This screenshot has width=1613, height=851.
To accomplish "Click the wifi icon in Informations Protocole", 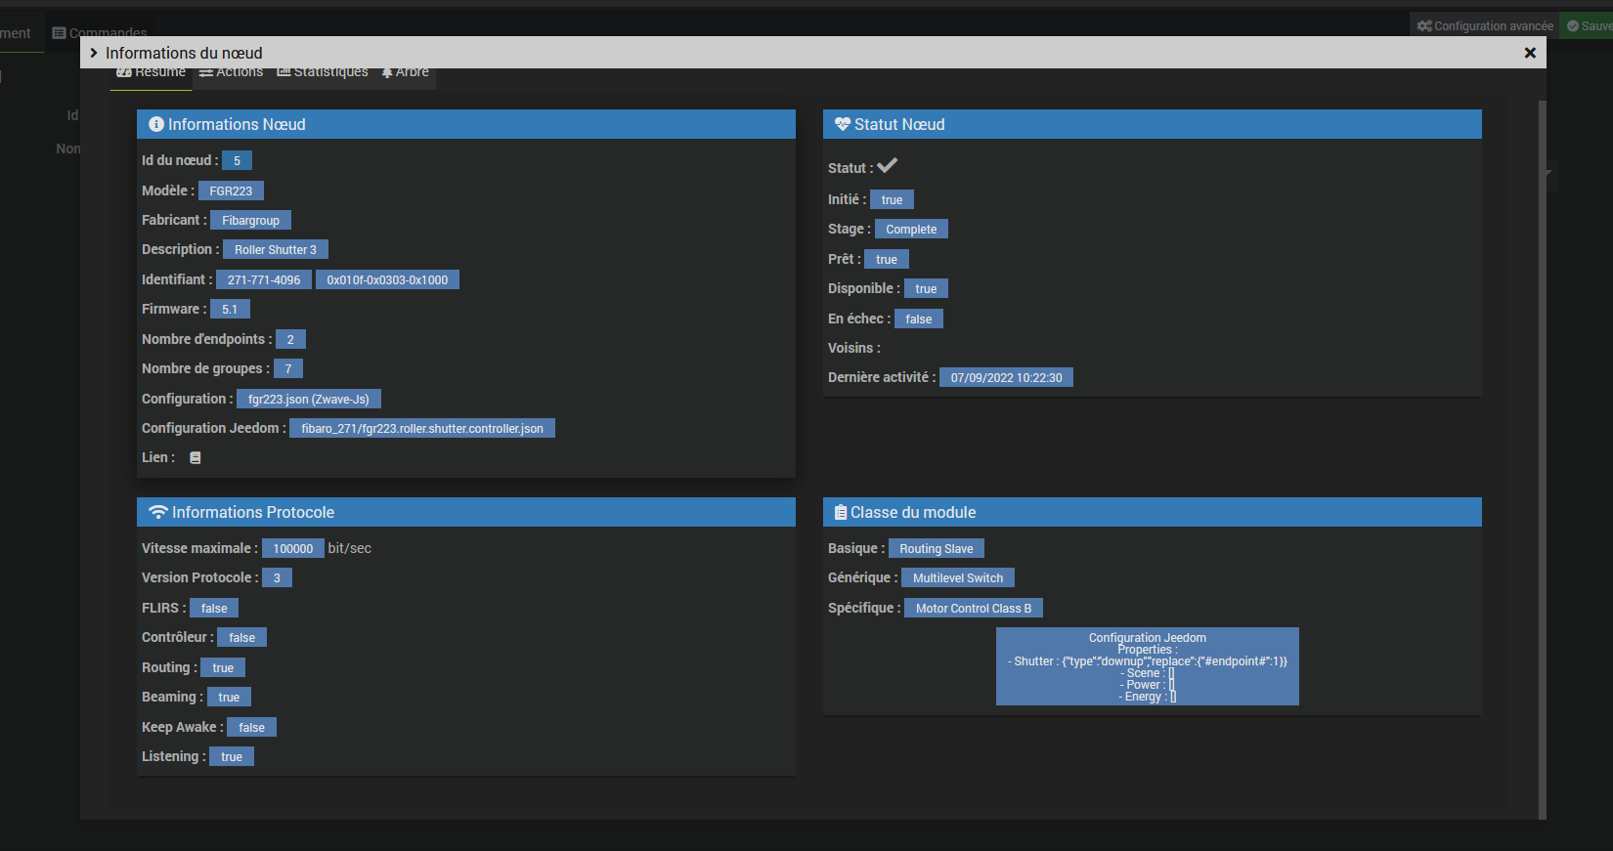I will click(157, 512).
